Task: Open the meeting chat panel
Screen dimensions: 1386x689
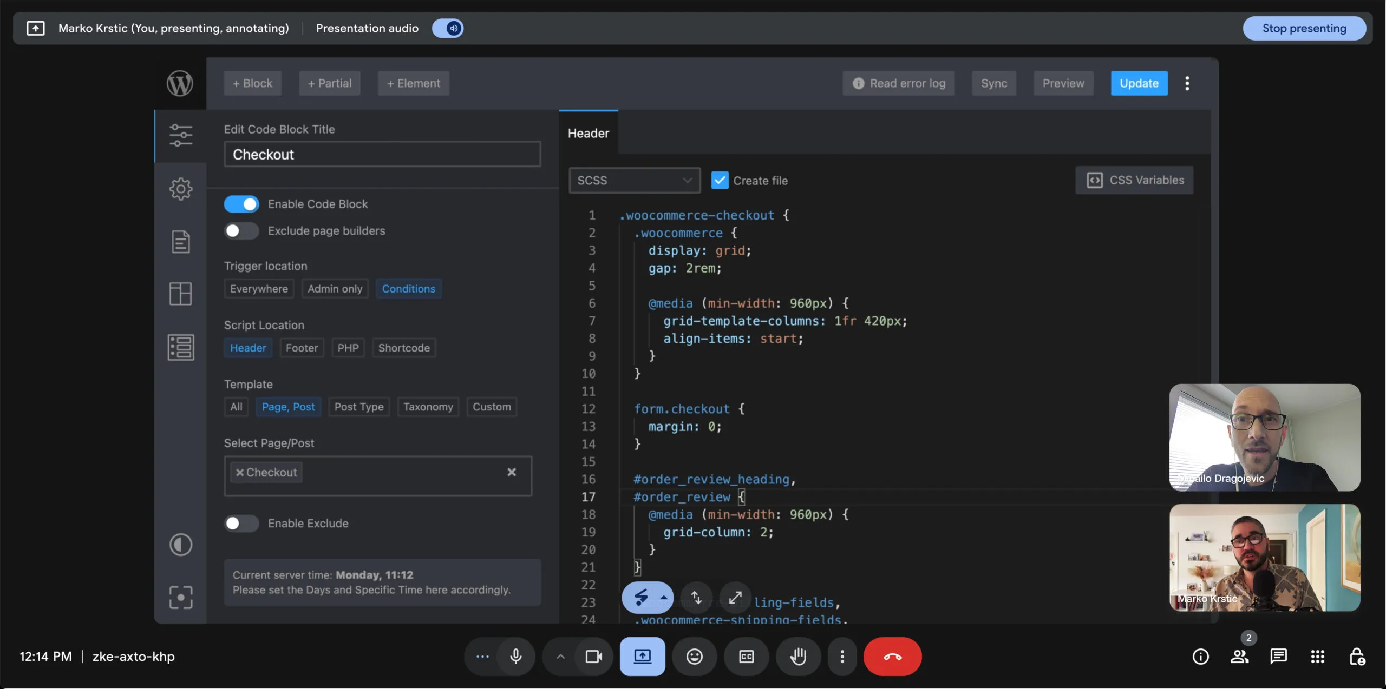Action: pos(1278,656)
